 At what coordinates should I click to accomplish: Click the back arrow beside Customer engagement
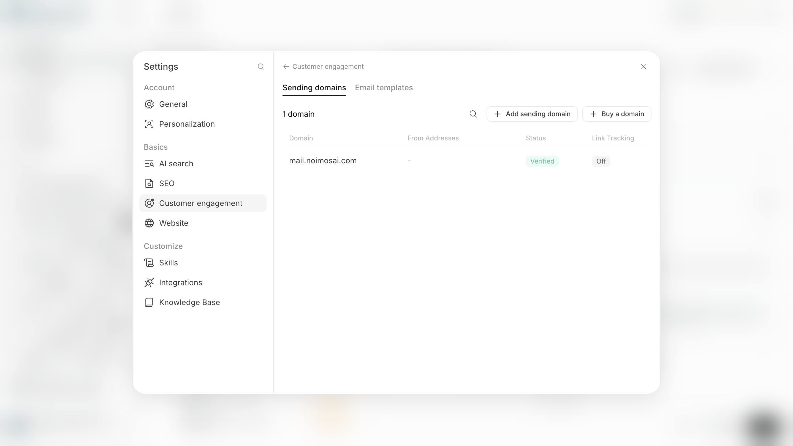(x=286, y=67)
